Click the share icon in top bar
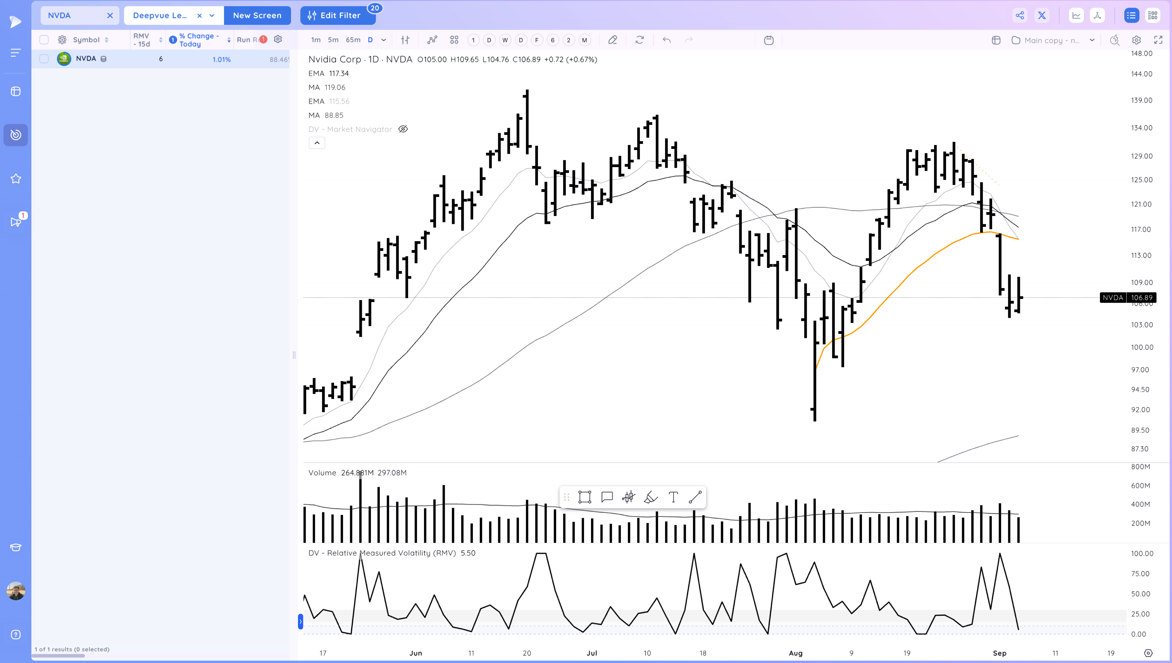Viewport: 1172px width, 663px height. [1020, 16]
